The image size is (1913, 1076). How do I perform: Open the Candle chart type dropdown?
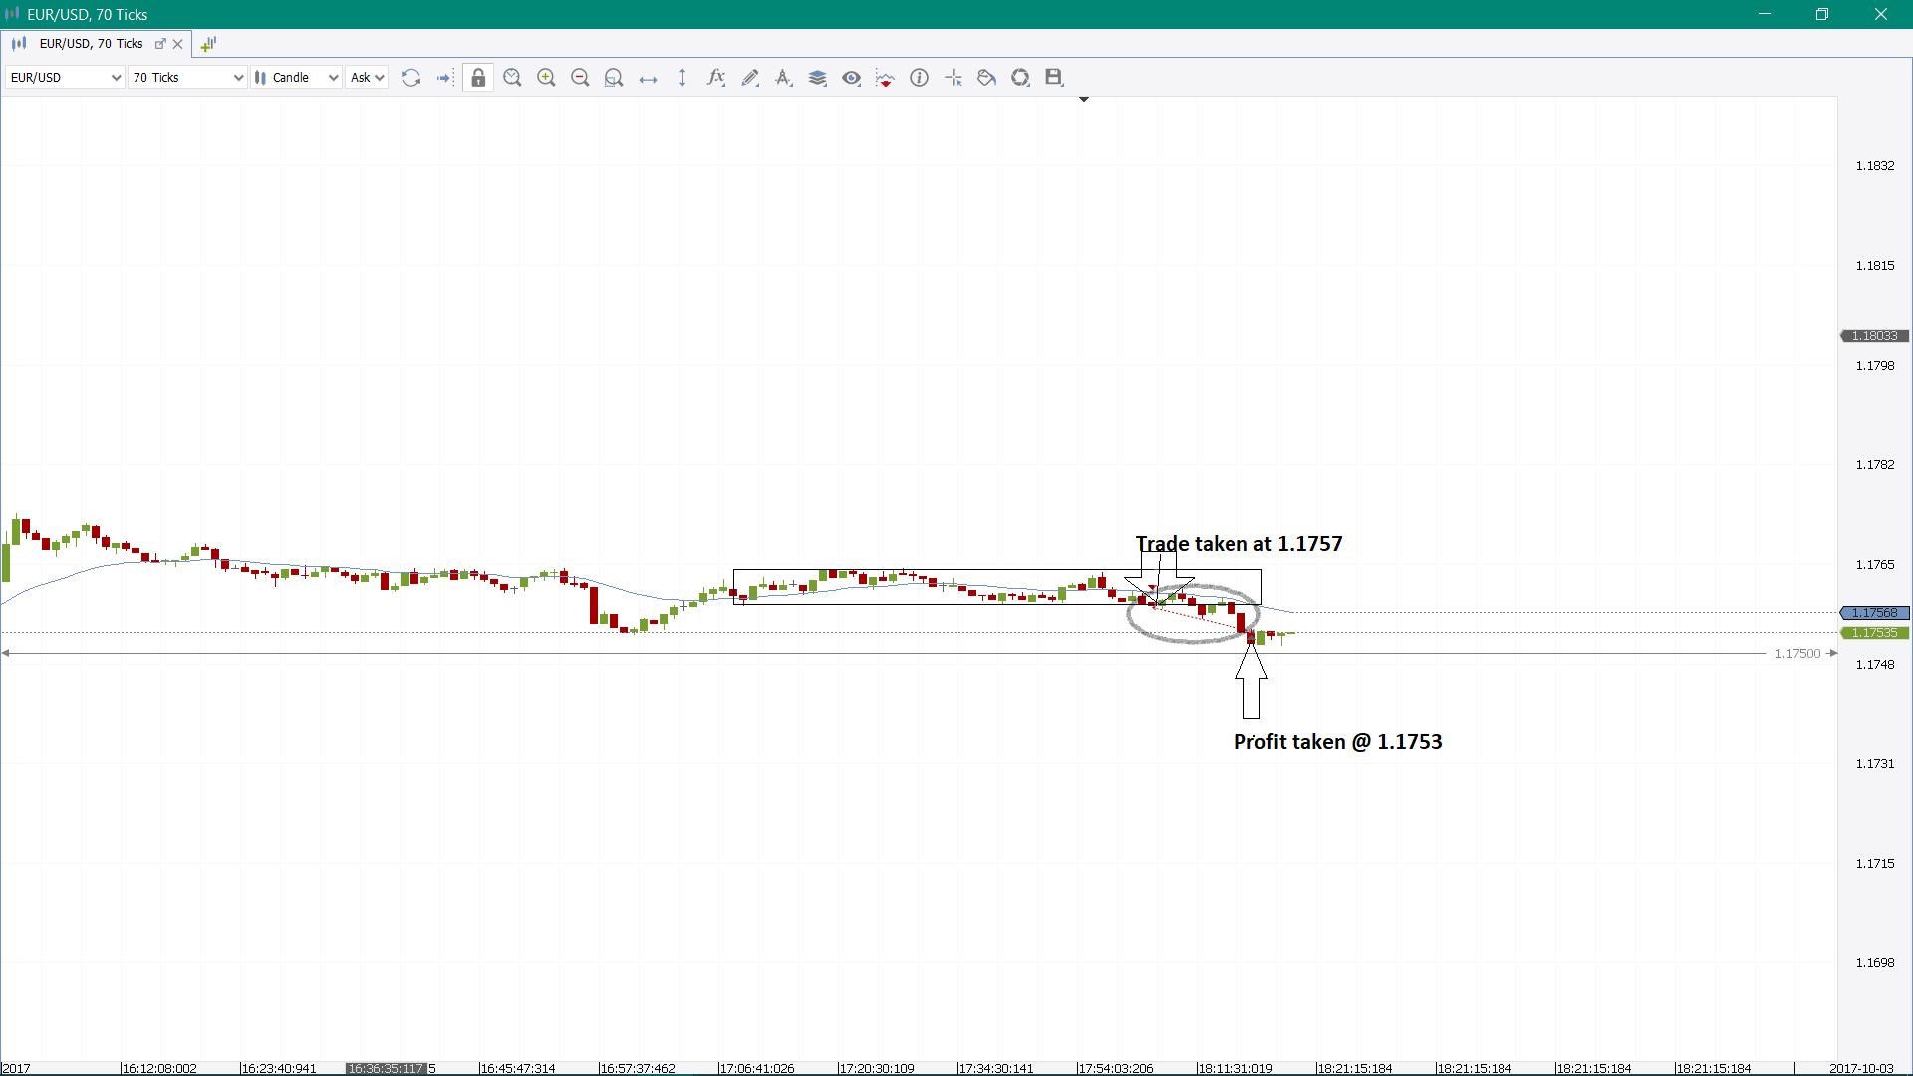[296, 77]
